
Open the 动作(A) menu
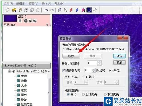46,4
